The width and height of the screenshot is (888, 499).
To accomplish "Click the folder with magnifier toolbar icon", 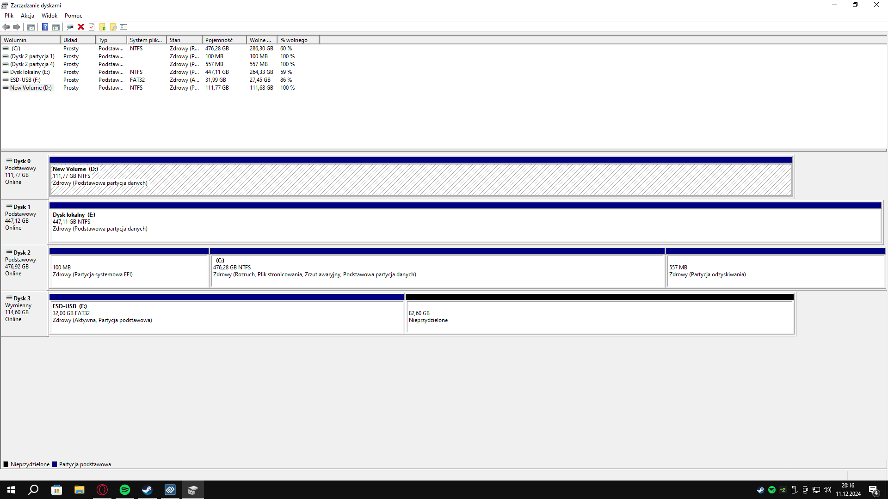I will coord(113,27).
